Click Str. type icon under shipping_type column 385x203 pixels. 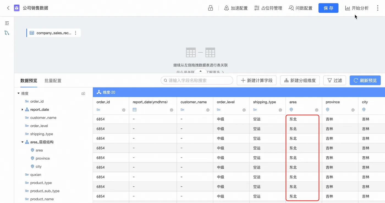tap(255, 110)
